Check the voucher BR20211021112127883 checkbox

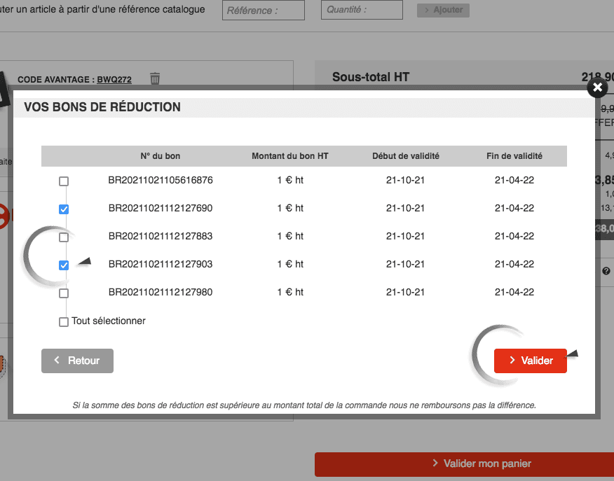pos(64,237)
